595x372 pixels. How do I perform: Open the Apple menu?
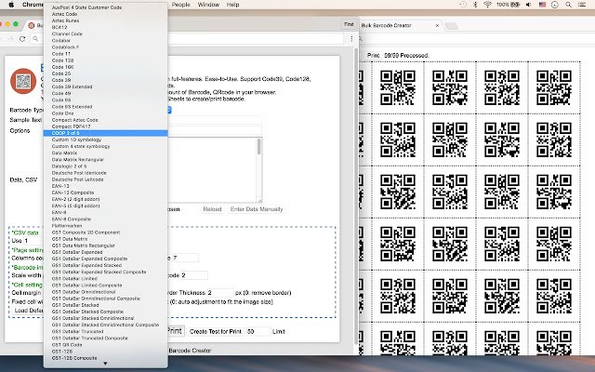pos(11,5)
